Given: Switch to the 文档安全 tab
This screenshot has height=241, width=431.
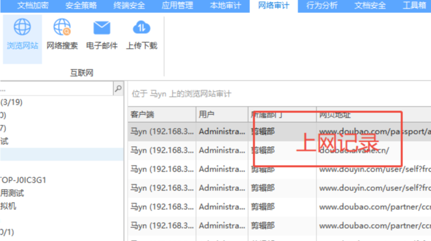Looking at the screenshot, I should pyautogui.click(x=370, y=5).
